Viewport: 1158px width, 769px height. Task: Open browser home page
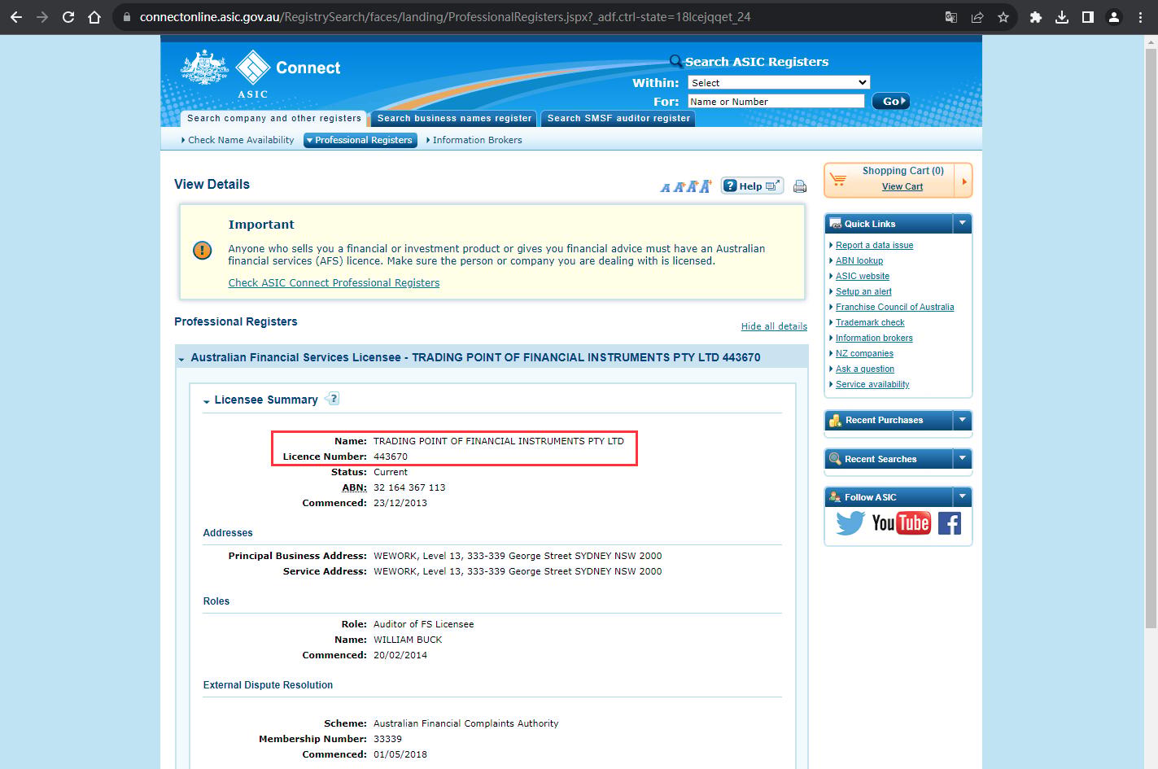click(94, 16)
